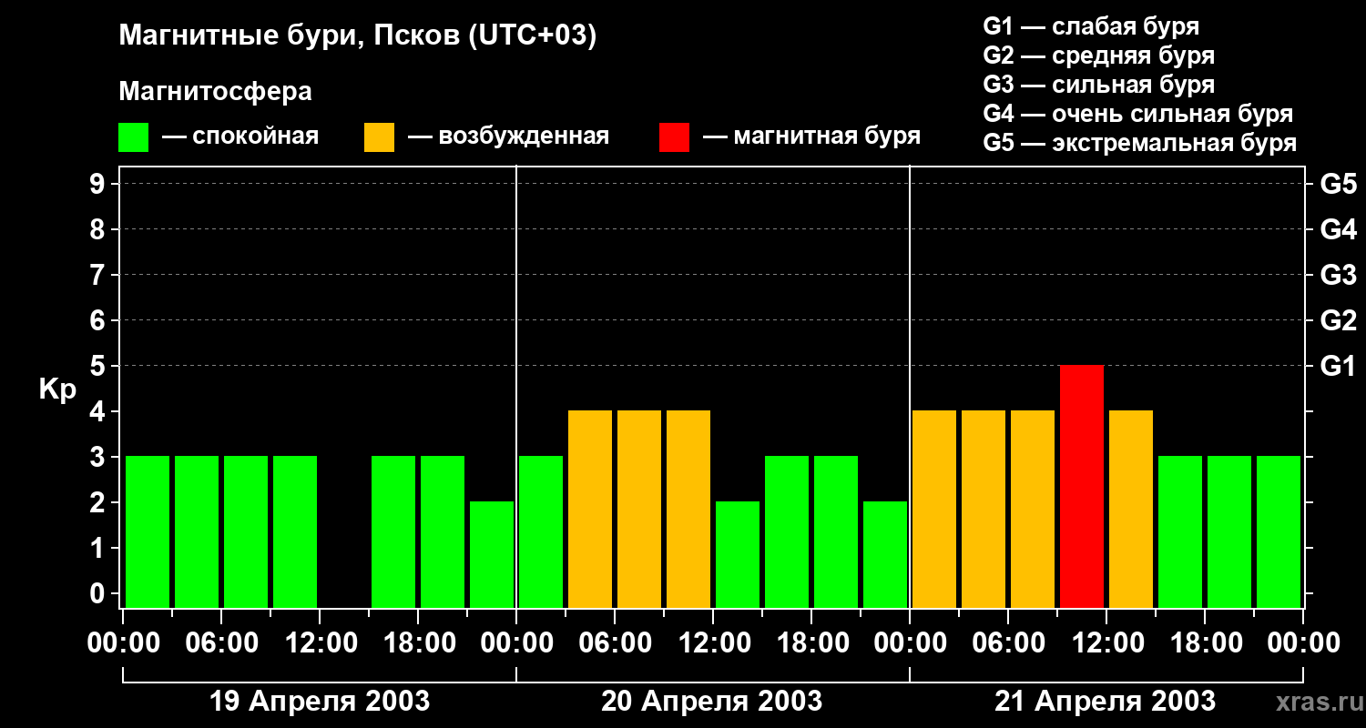Screen dimensions: 1366x728
Task: Click the red 'магнитная буря' legend swatch
Action: tap(674, 136)
